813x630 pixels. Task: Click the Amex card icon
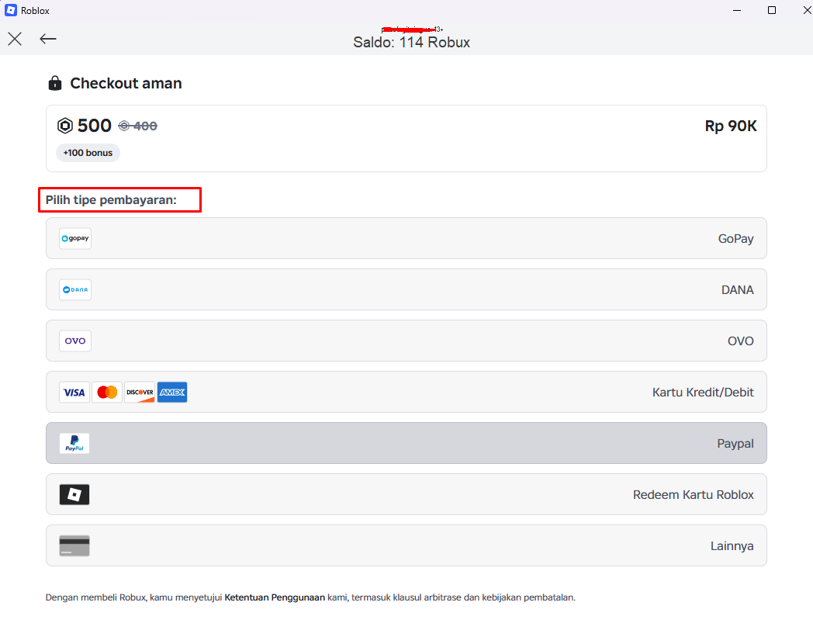pyautogui.click(x=172, y=393)
